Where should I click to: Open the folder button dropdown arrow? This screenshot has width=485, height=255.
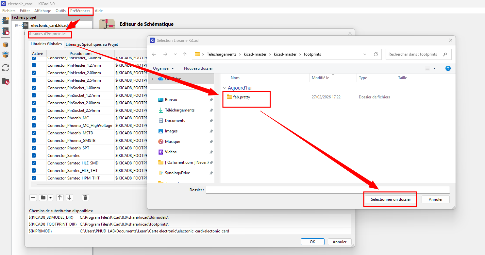(x=50, y=197)
